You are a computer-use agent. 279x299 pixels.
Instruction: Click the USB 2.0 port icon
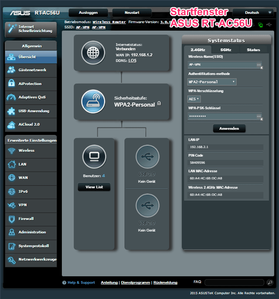147,206
